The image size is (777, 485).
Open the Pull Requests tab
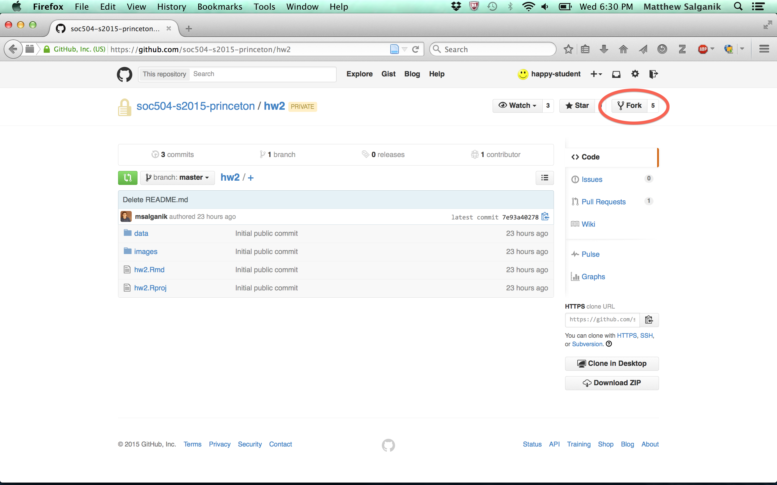pyautogui.click(x=603, y=202)
